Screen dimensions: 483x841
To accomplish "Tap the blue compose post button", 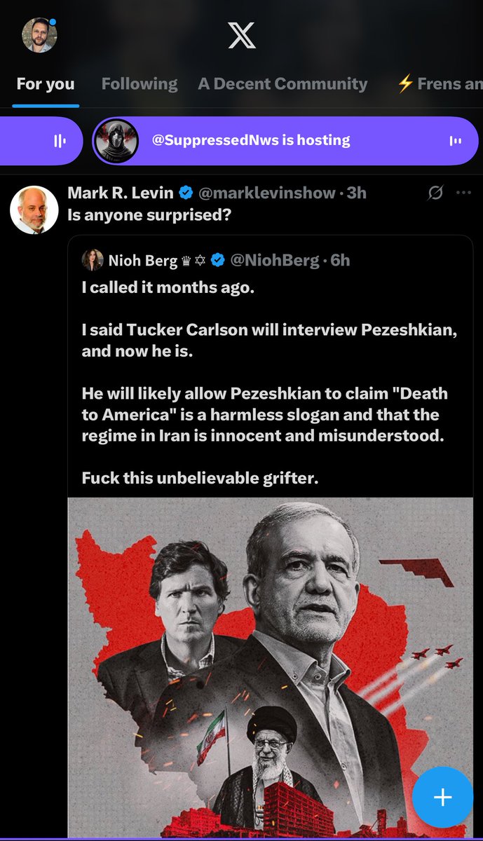I will pyautogui.click(x=442, y=798).
